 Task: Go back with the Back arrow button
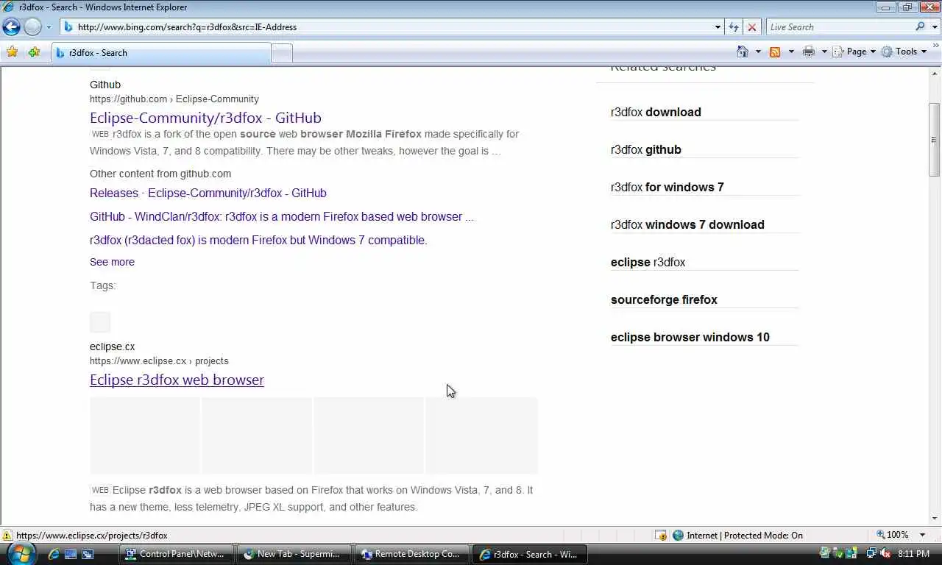click(11, 27)
